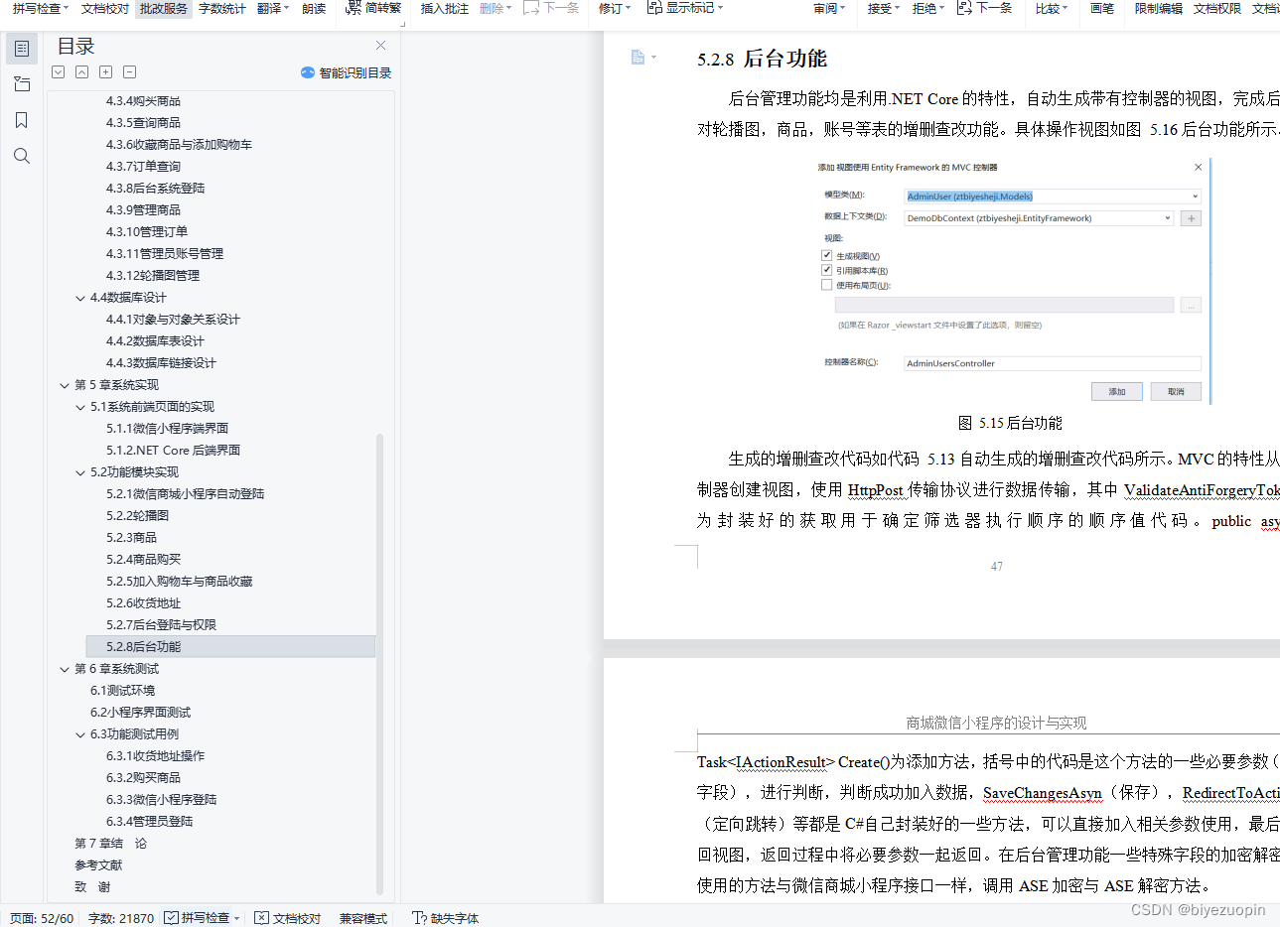1280x927 pixels.
Task: Open the bookmark sidebar icon
Action: [x=22, y=120]
